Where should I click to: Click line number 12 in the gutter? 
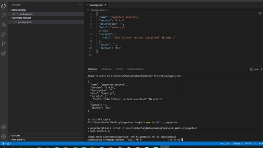[90, 55]
